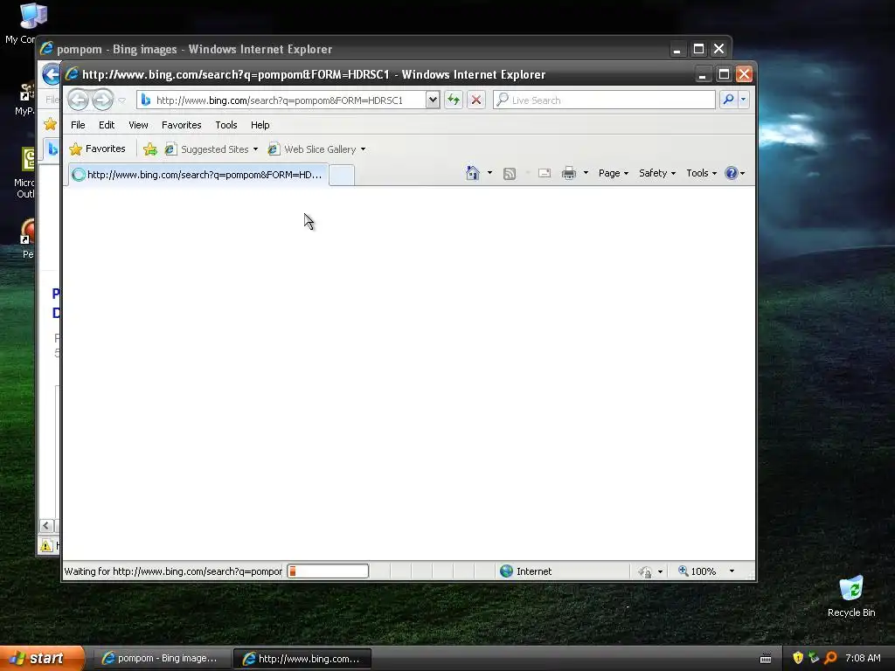Click the Print icon
The width and height of the screenshot is (895, 671).
point(569,173)
